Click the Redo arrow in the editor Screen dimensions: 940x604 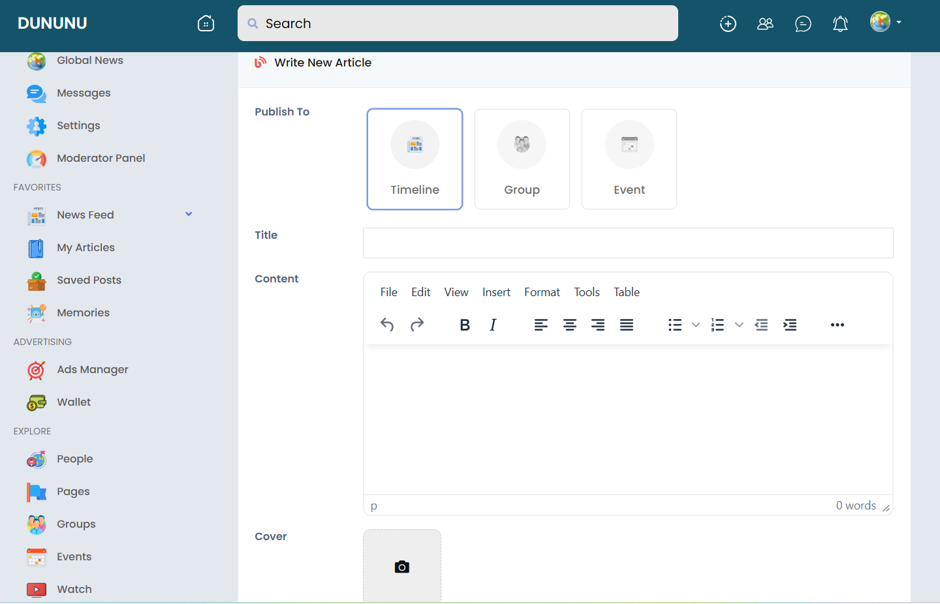coord(417,325)
